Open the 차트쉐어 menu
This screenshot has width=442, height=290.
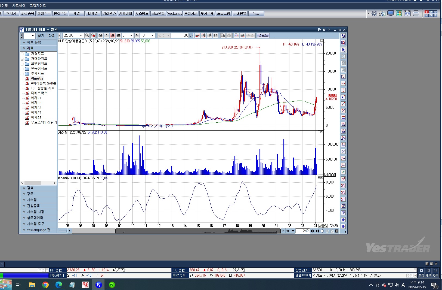(18, 6)
